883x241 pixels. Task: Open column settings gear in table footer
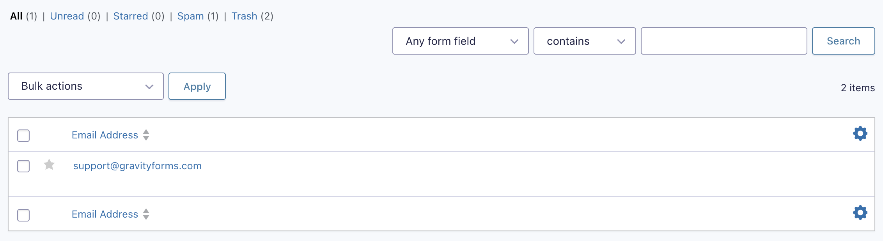coord(860,213)
